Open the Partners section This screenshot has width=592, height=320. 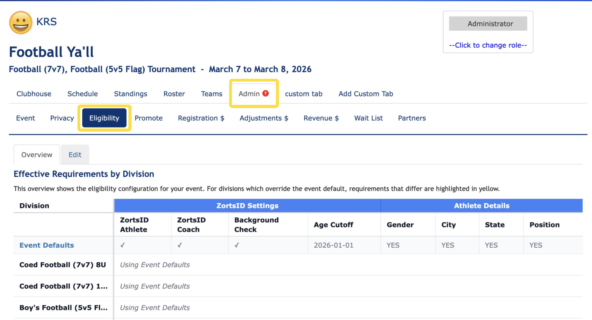412,118
